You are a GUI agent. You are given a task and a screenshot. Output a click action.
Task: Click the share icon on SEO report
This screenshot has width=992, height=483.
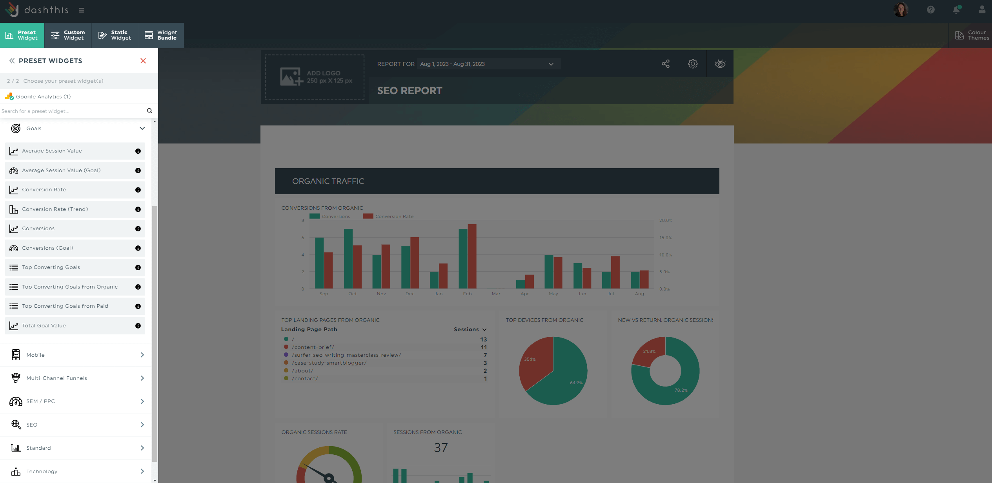(666, 64)
